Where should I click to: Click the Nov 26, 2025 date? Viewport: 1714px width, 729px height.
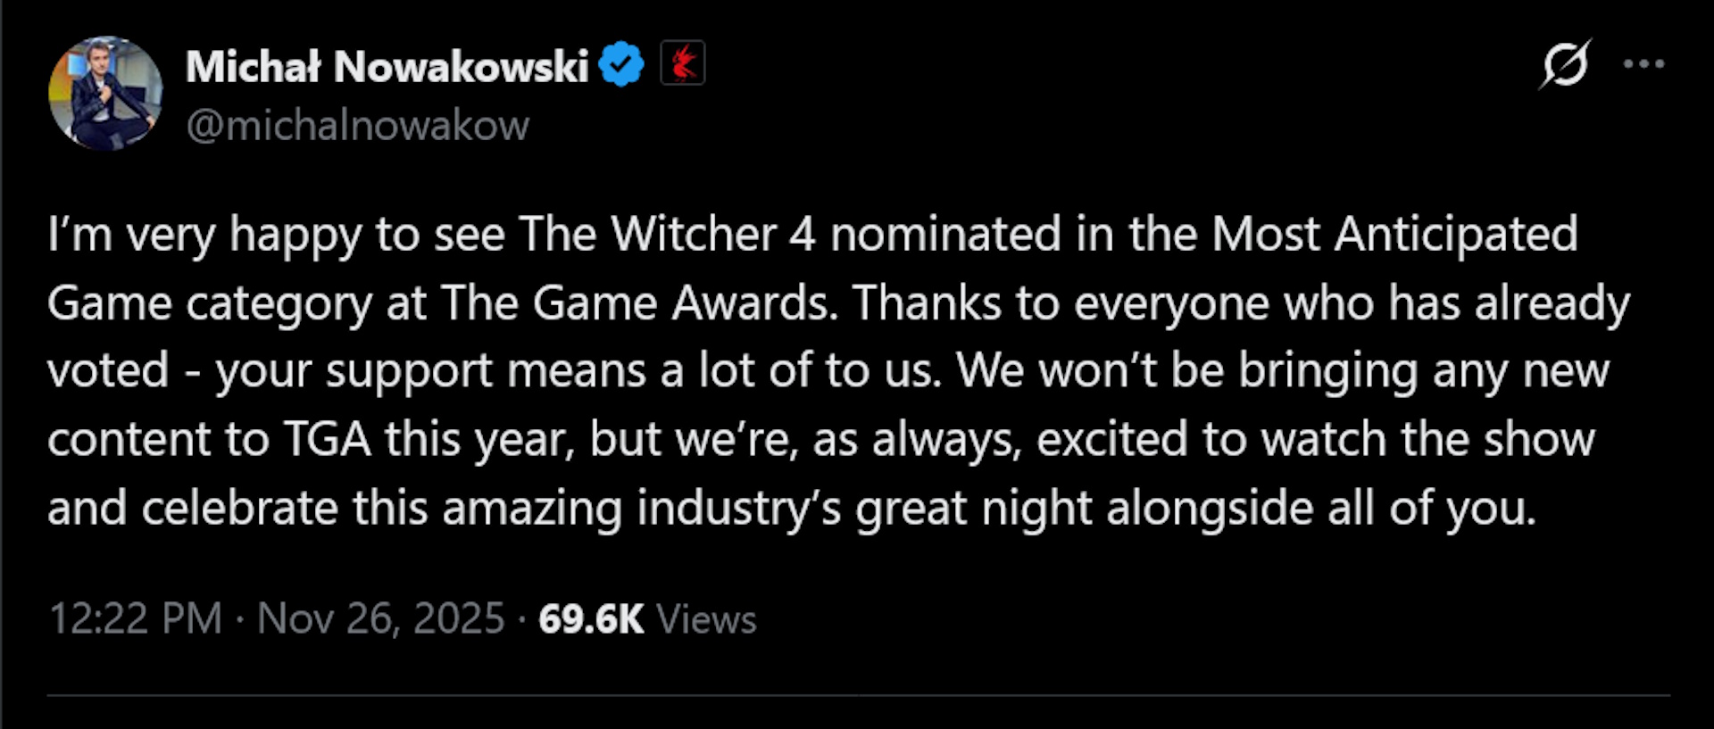pyautogui.click(x=381, y=618)
